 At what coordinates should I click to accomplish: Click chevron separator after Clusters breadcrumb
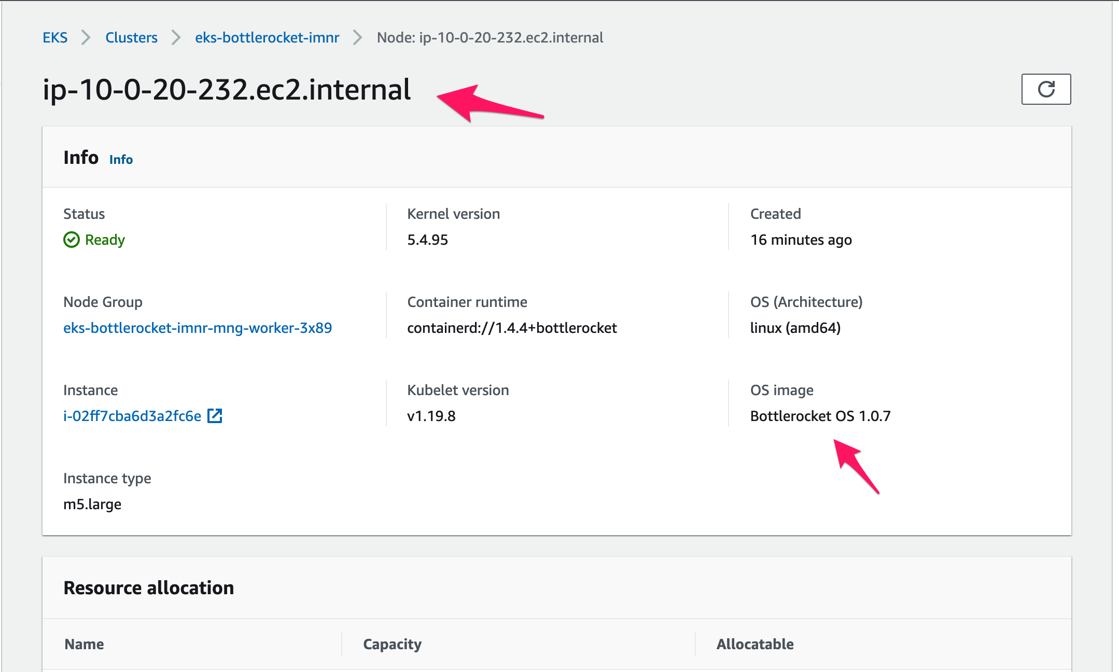pos(176,37)
